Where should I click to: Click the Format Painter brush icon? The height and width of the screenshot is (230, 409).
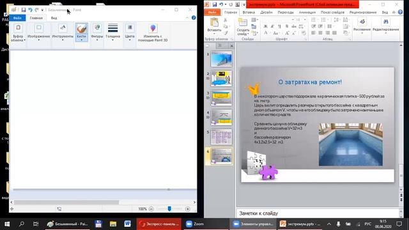tap(226, 33)
